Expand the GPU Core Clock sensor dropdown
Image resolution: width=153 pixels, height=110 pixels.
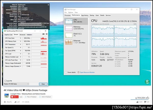[20, 38]
